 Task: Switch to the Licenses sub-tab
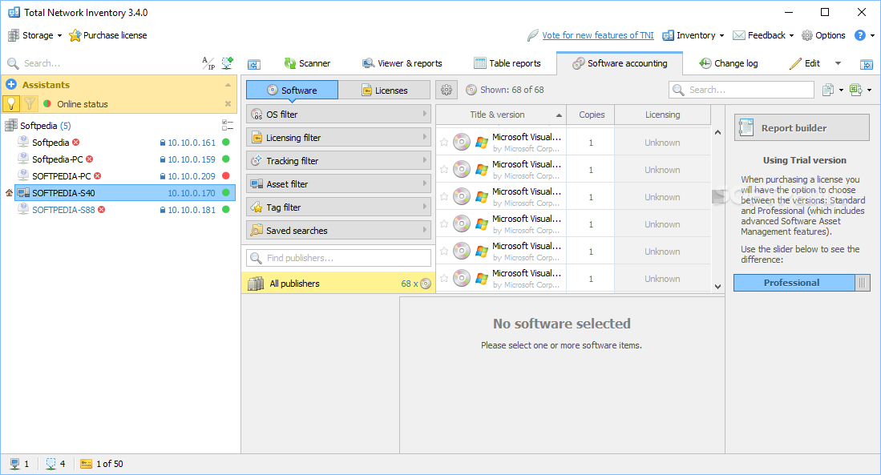[384, 90]
